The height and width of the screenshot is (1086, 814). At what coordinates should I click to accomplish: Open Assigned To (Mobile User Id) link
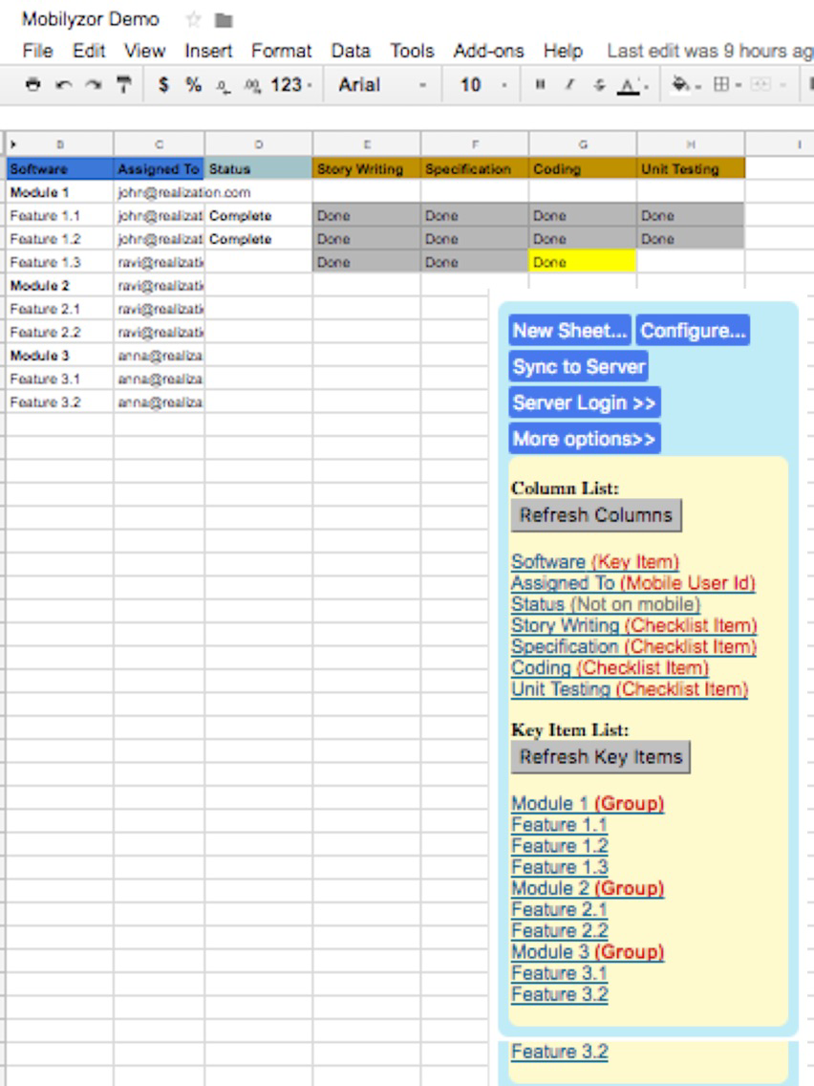point(633,583)
